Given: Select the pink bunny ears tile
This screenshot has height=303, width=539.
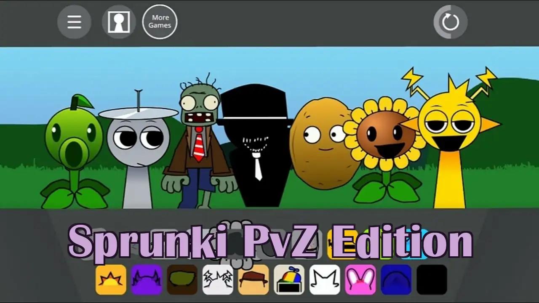Looking at the screenshot, I should (x=360, y=279).
